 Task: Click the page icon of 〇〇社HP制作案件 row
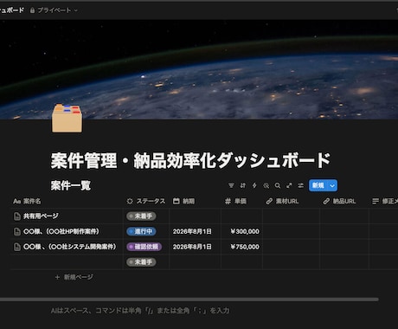point(17,231)
